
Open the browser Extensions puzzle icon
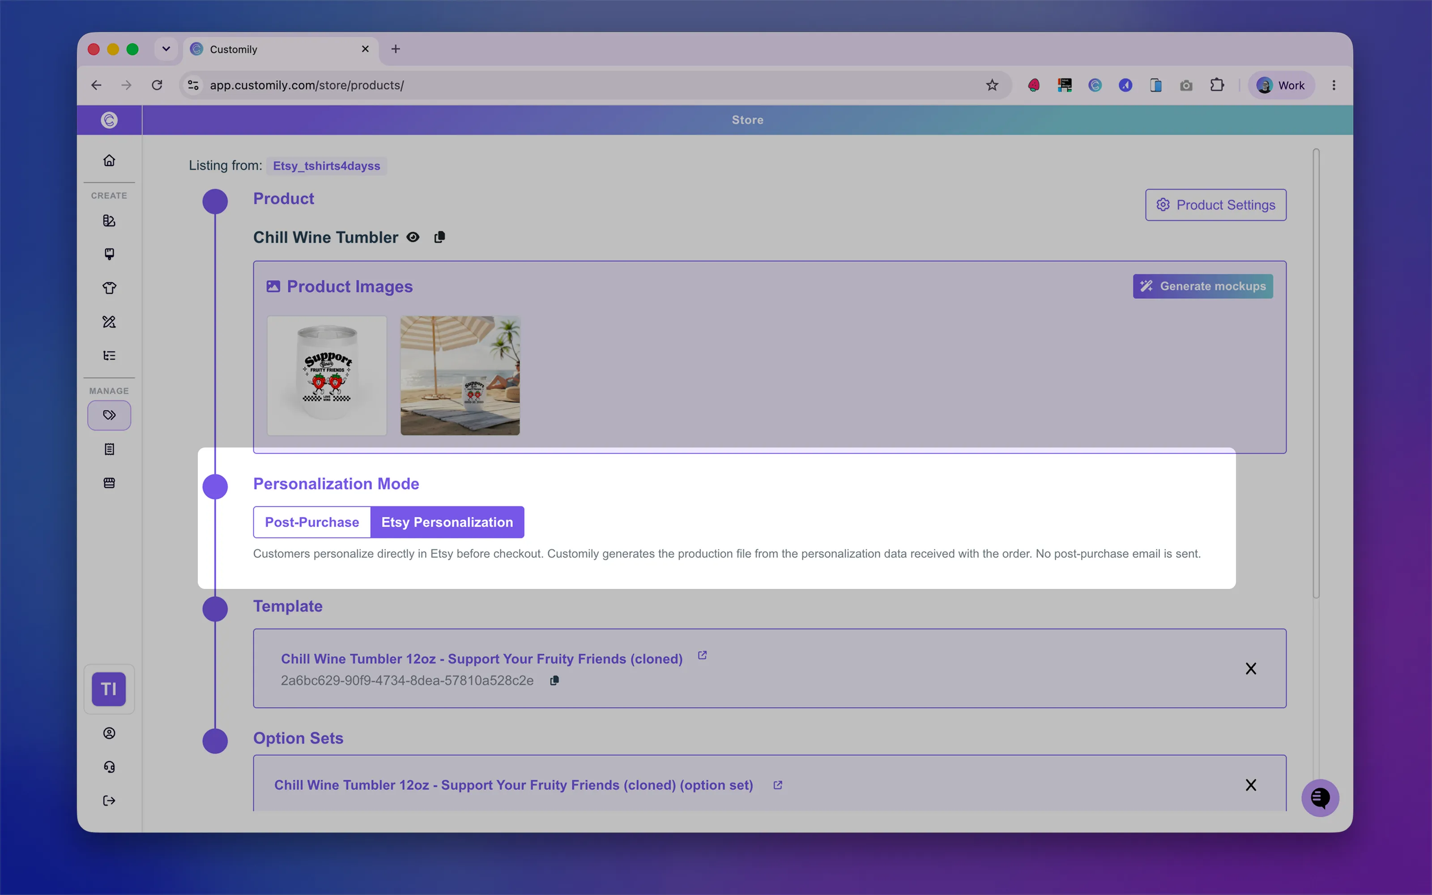click(1217, 85)
